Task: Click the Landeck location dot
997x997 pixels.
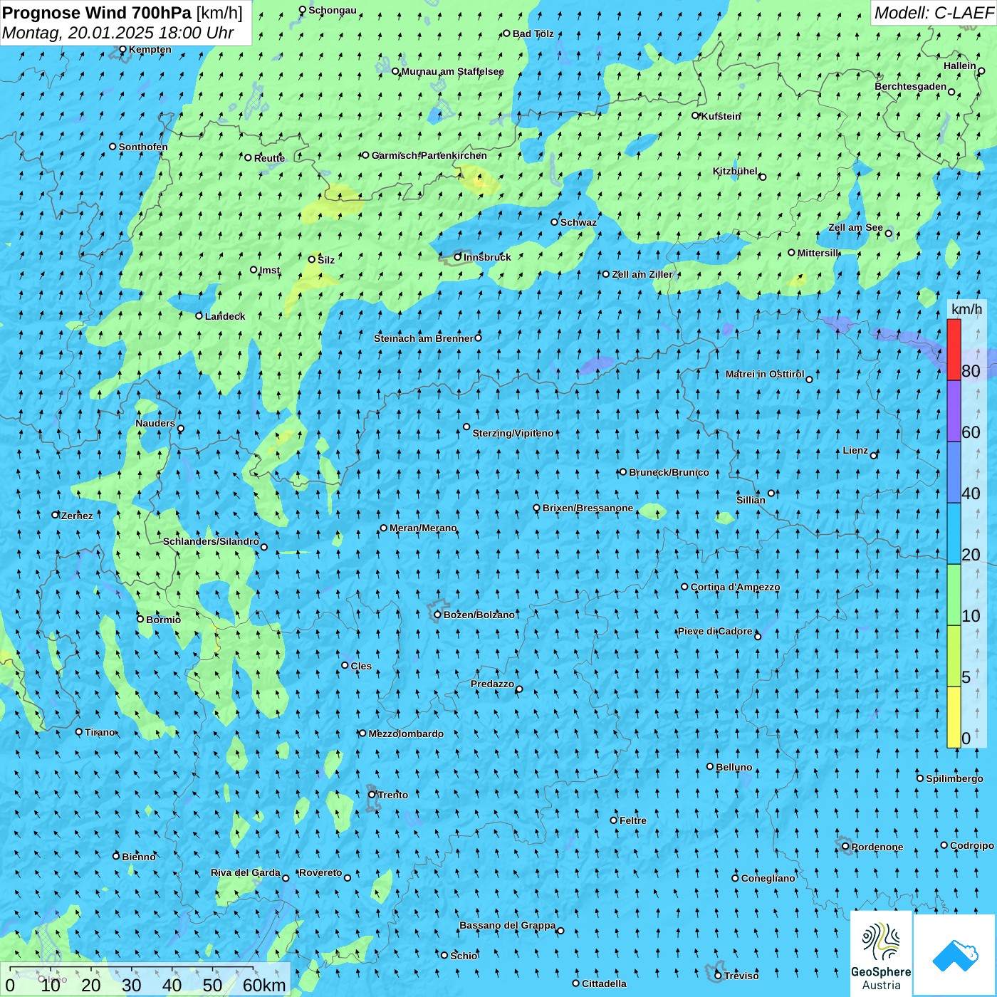Action: click(x=199, y=315)
